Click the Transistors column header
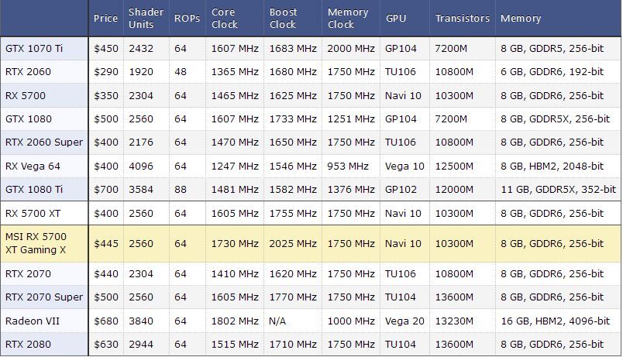623x357 pixels. (463, 19)
